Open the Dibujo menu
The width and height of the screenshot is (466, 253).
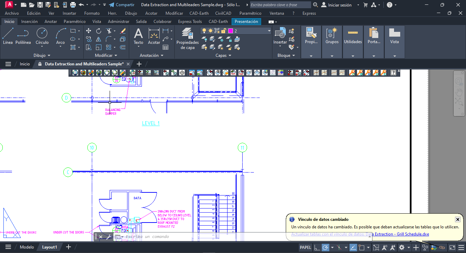(131, 13)
